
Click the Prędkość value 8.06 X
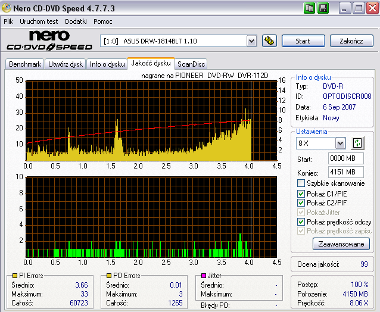click(x=359, y=303)
